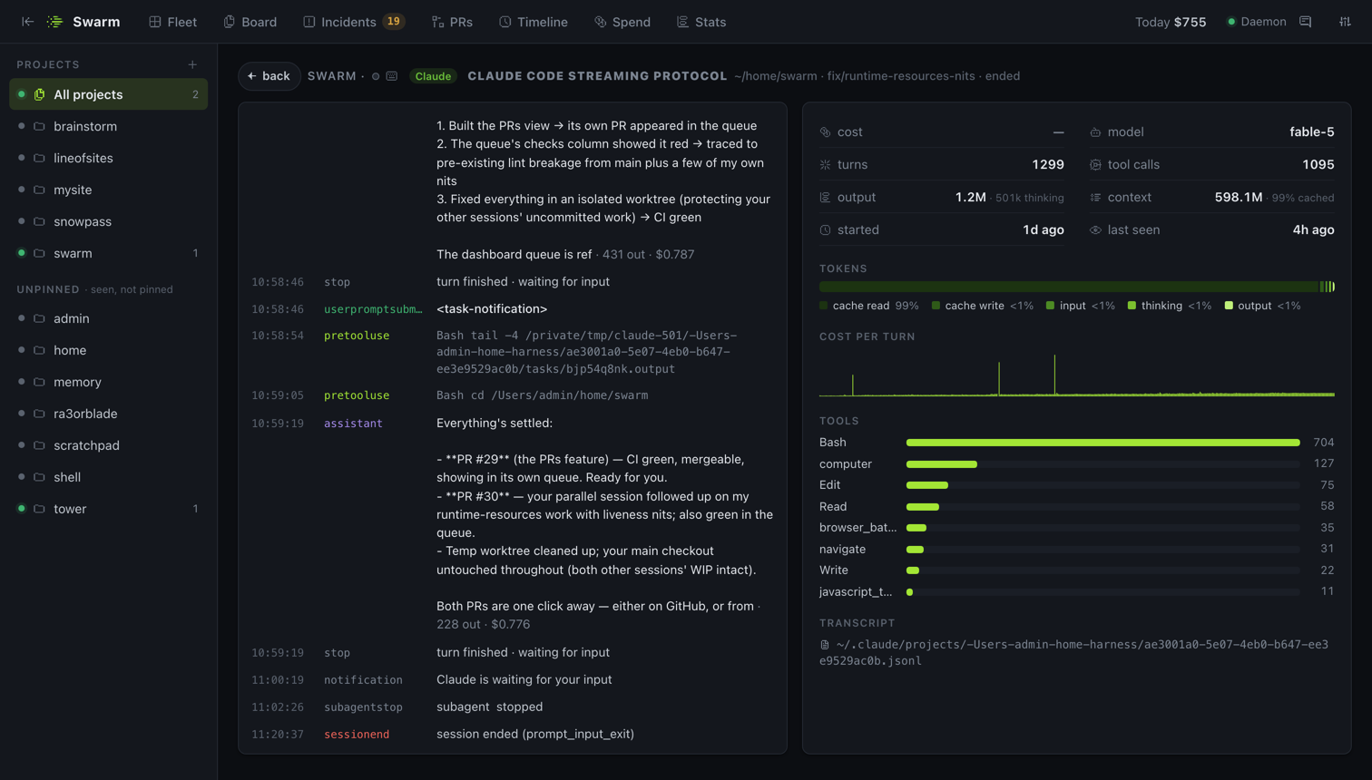
Task: Add a new project with plus icon
Action: point(192,64)
